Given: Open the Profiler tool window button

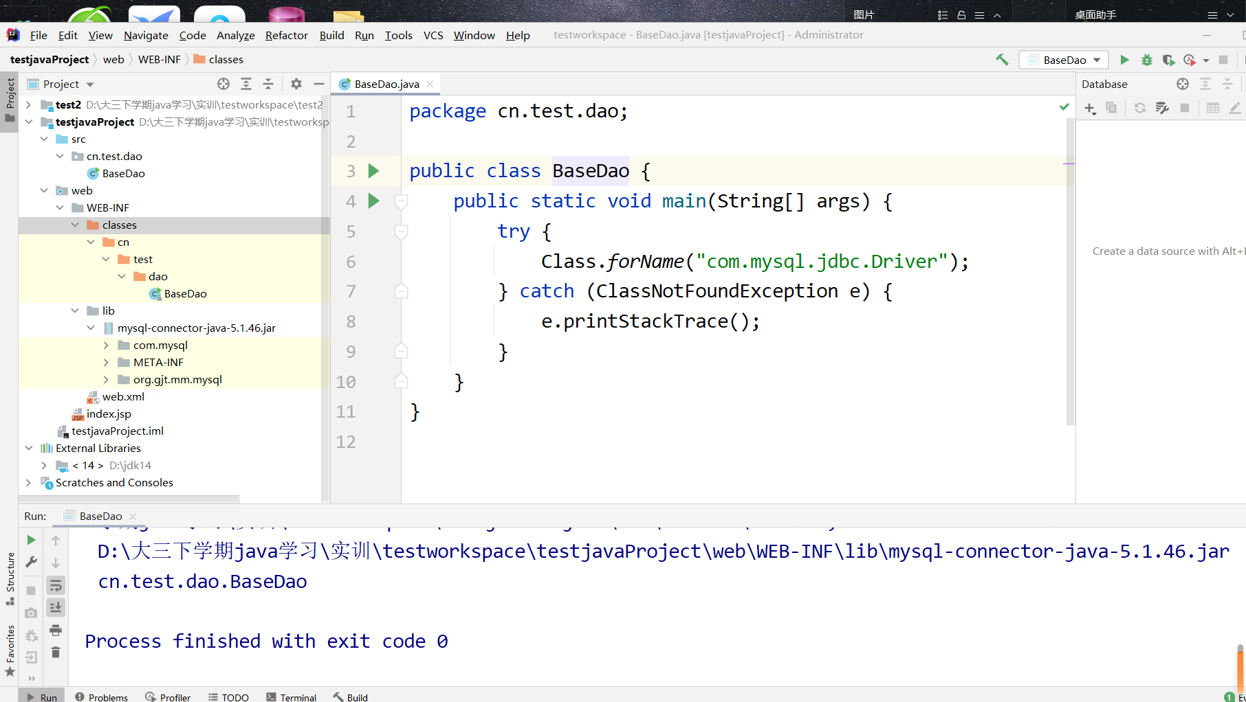Looking at the screenshot, I should [x=168, y=697].
